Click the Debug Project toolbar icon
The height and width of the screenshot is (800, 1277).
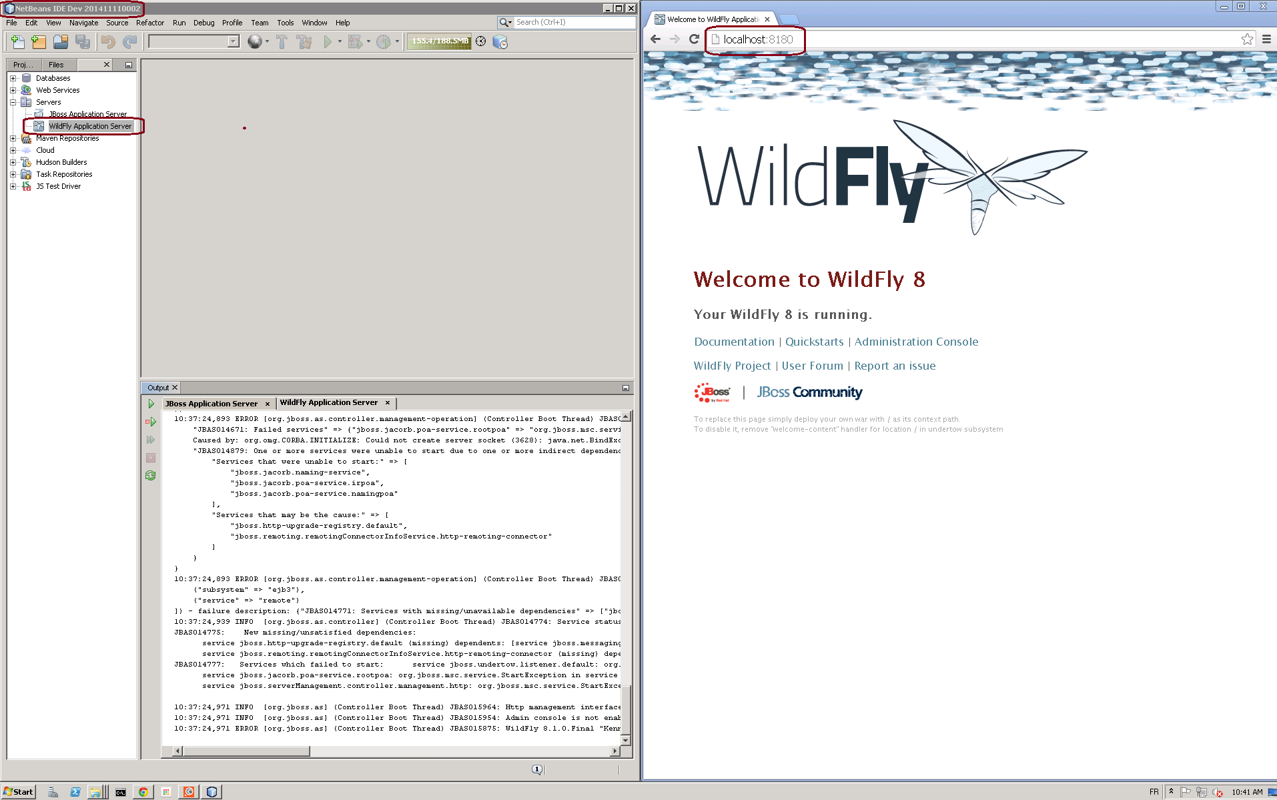355,42
